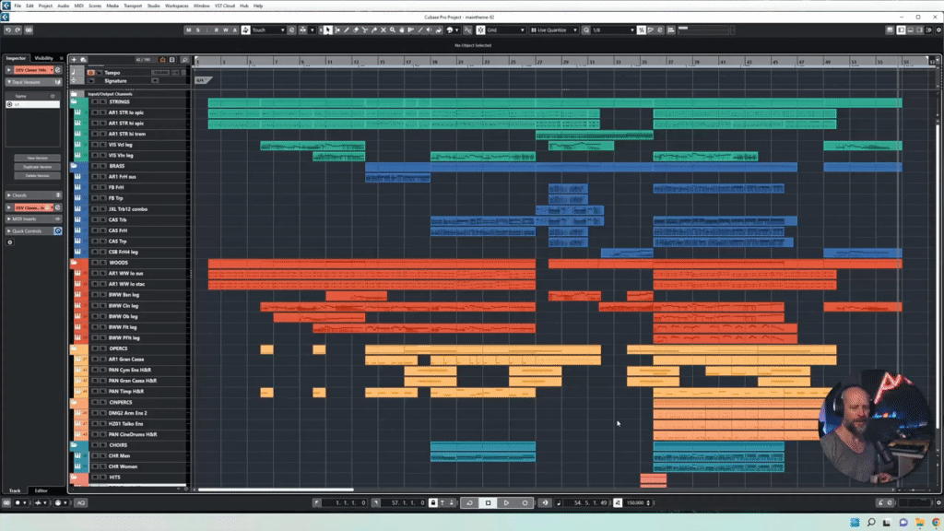Solo the VIS Vcl leg track
Screen dimensions: 944x531
(x=103, y=145)
